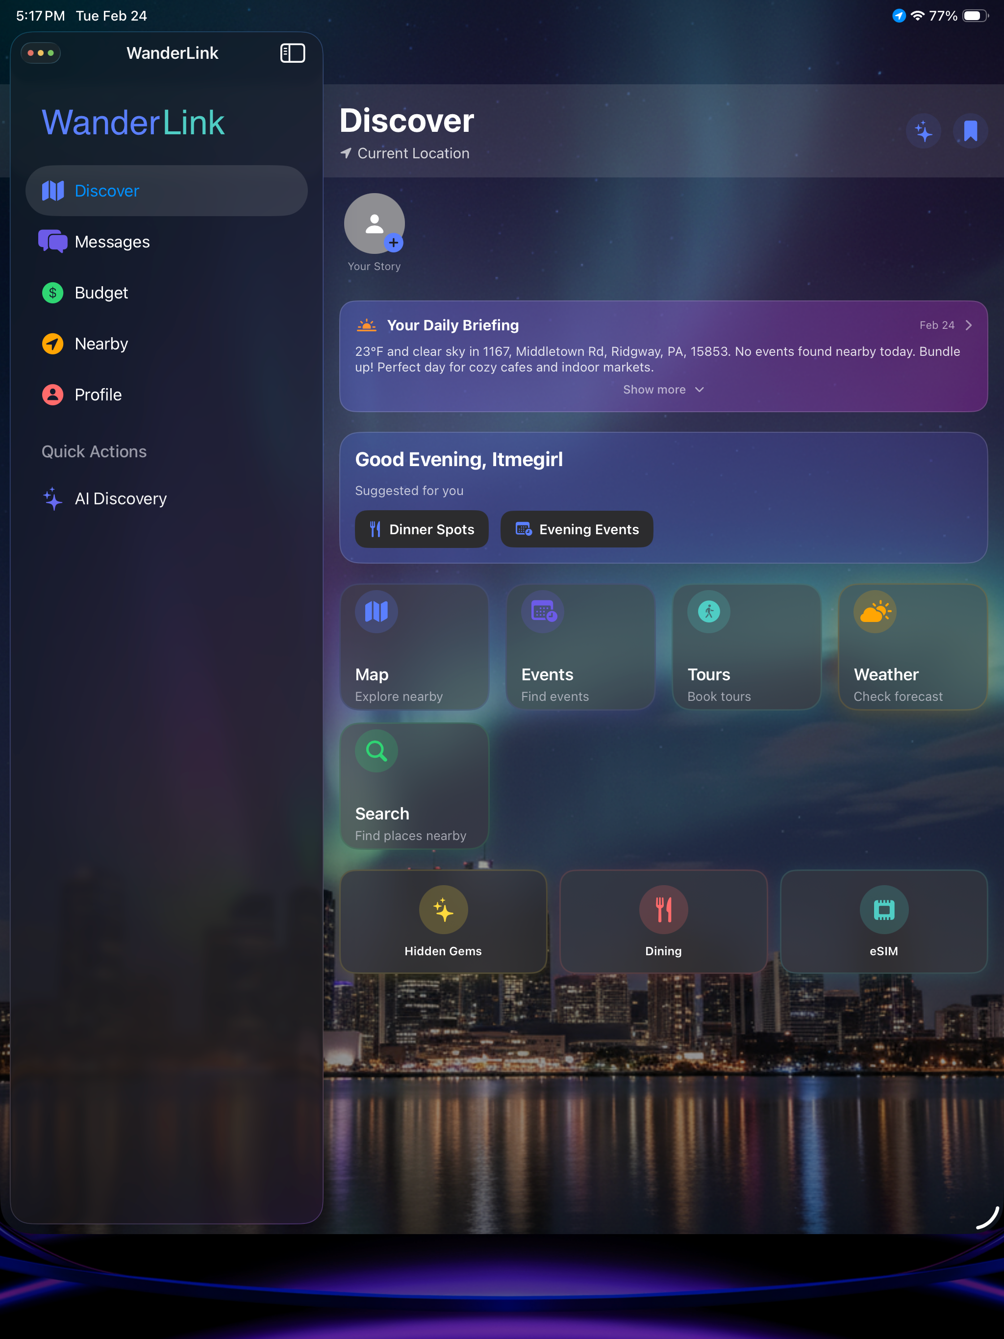Toggle the sidebar panel icon
This screenshot has height=1339, width=1004.
293,53
